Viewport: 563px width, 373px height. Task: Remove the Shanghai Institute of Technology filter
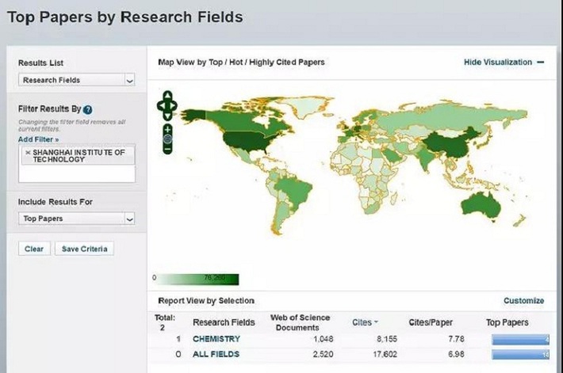point(28,152)
